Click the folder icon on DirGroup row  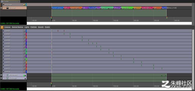tap(24, 5)
